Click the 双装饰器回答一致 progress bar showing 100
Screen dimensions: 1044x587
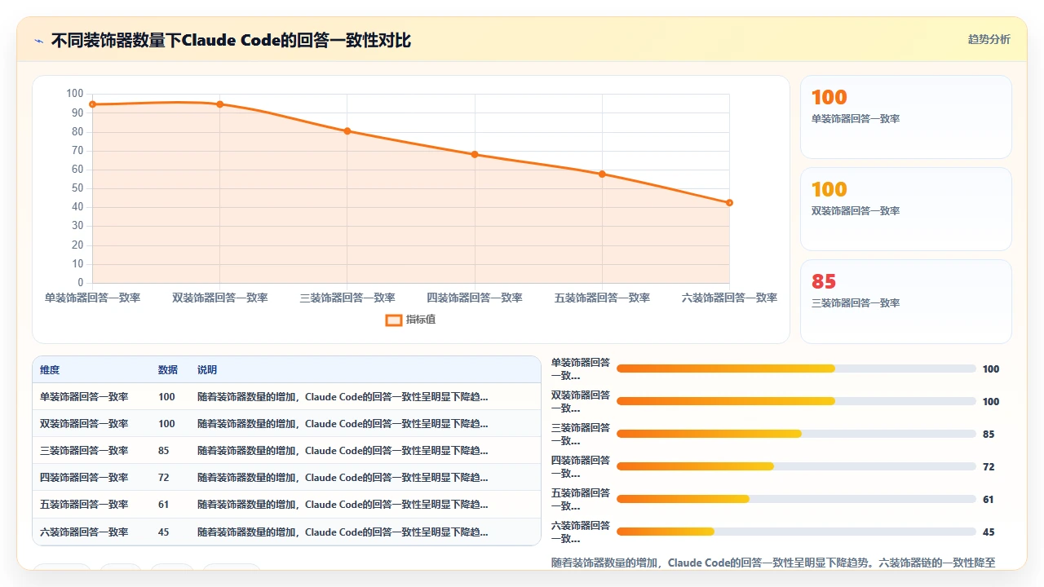[x=796, y=401]
